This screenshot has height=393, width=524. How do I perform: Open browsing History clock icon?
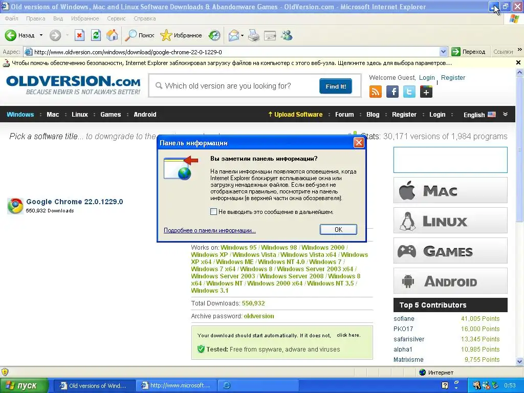(214, 35)
